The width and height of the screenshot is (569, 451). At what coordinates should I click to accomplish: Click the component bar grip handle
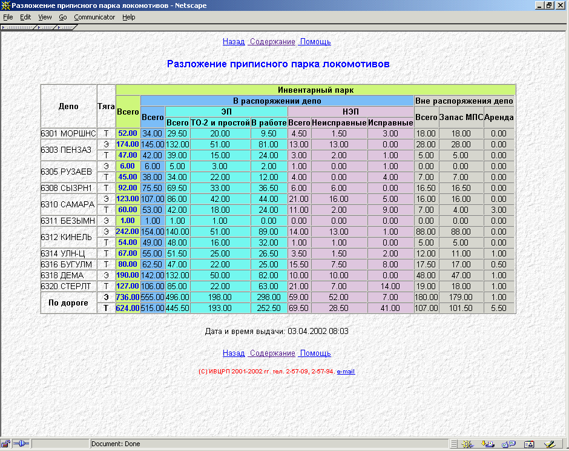pos(454,444)
